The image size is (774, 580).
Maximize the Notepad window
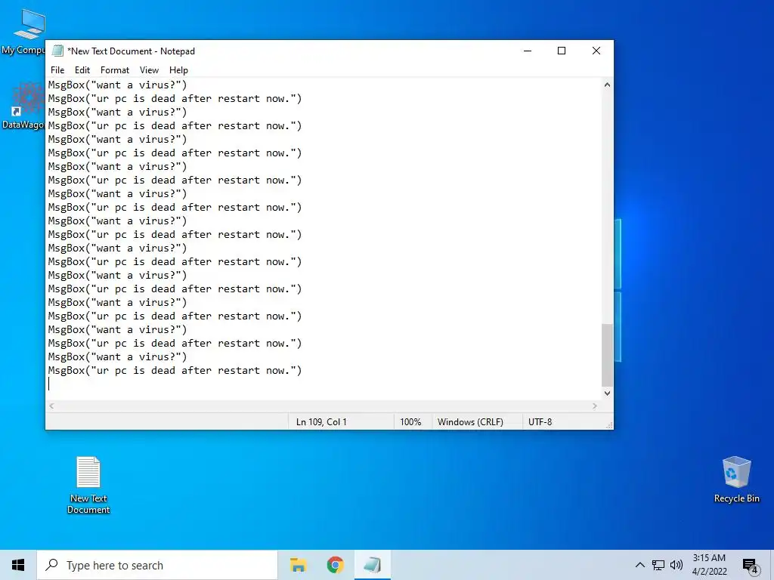pyautogui.click(x=562, y=51)
